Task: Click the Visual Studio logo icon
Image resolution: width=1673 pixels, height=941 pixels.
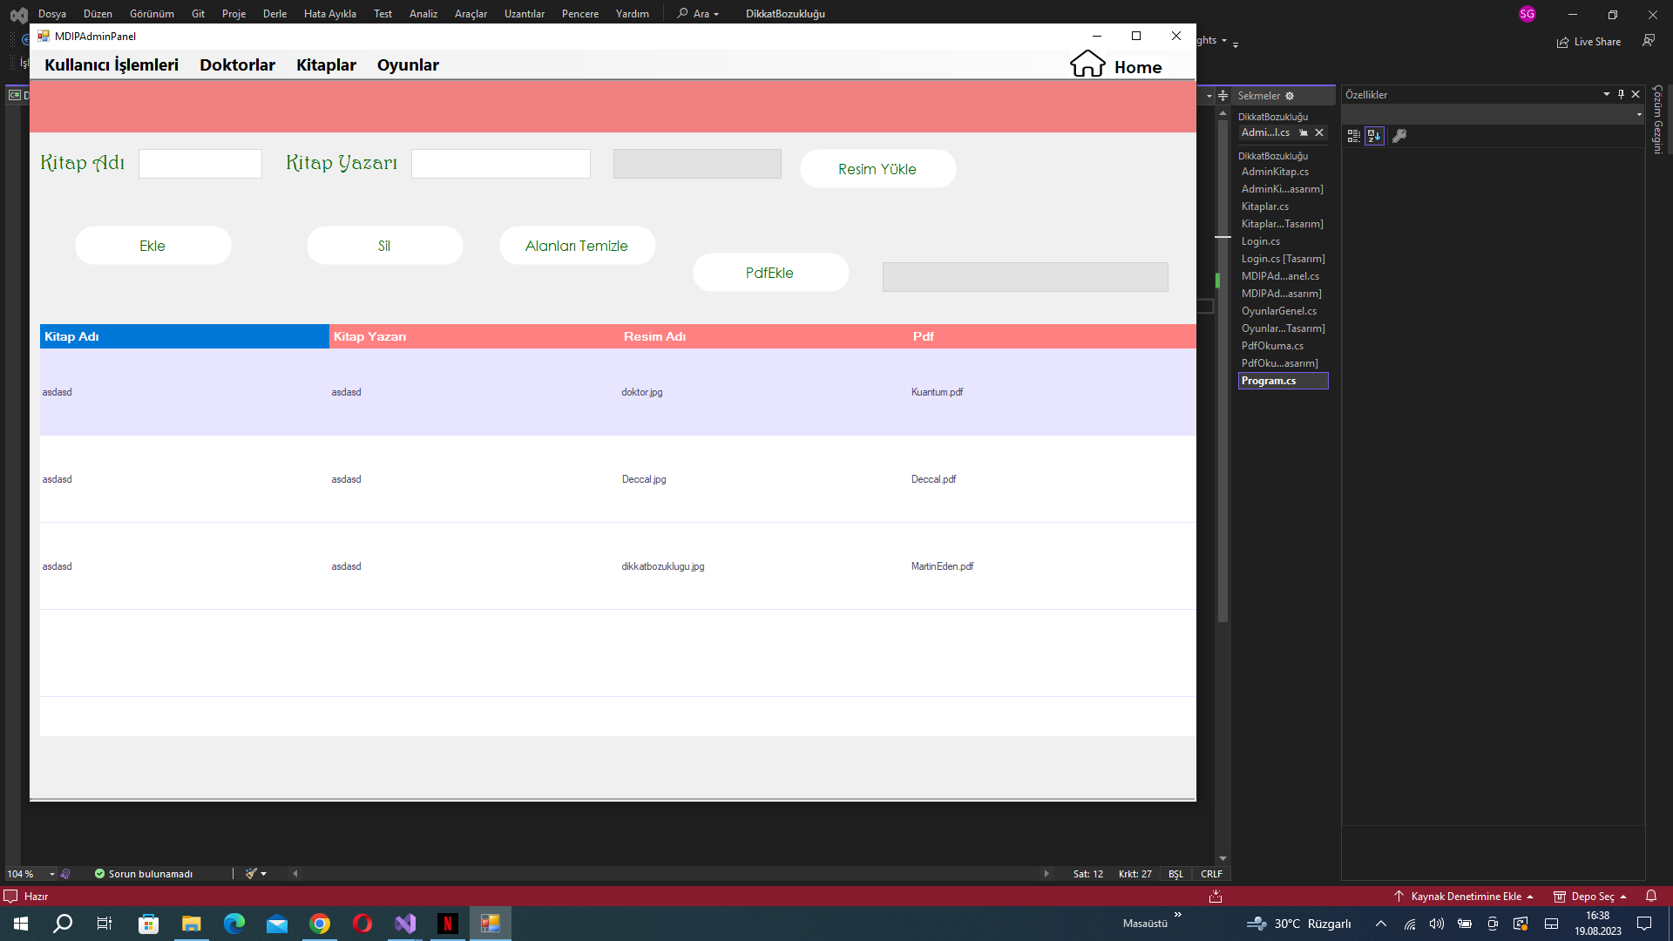Action: 18,15
